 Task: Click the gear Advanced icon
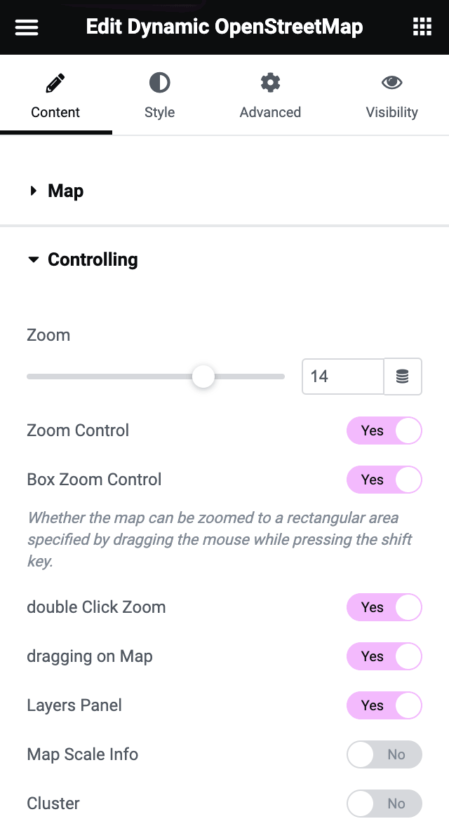point(270,83)
